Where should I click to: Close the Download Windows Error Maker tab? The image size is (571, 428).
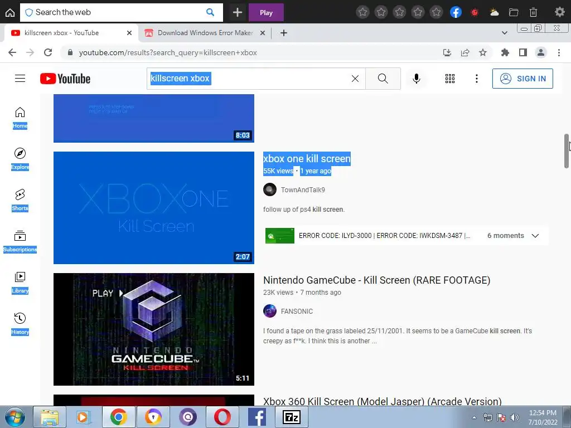click(263, 33)
